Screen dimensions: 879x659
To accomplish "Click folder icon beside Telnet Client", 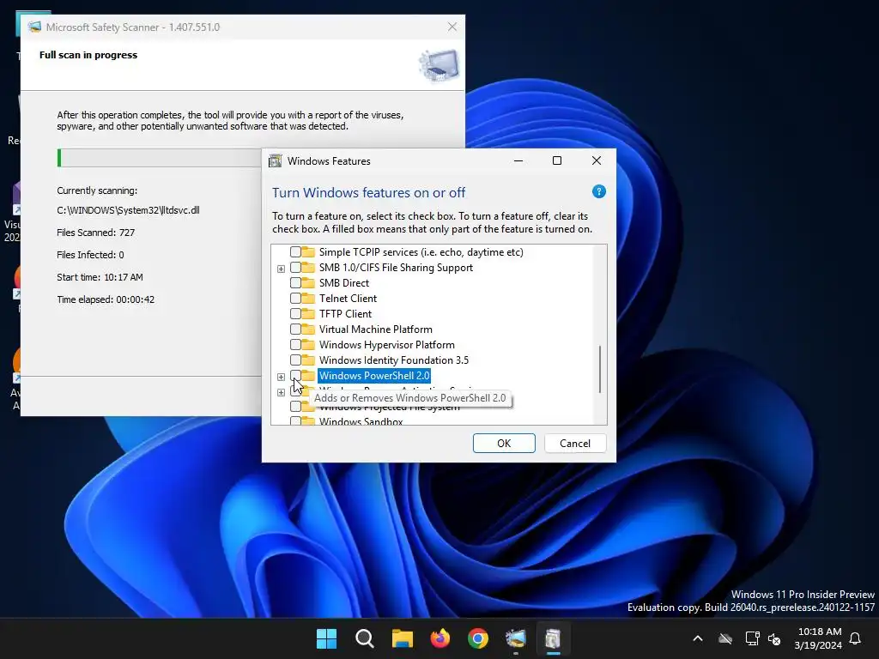I will click(308, 298).
